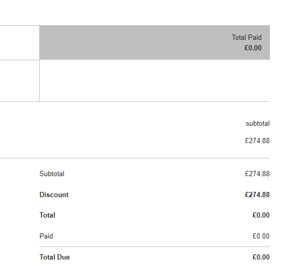Select the Total Due £0.00 amount

(x=261, y=257)
